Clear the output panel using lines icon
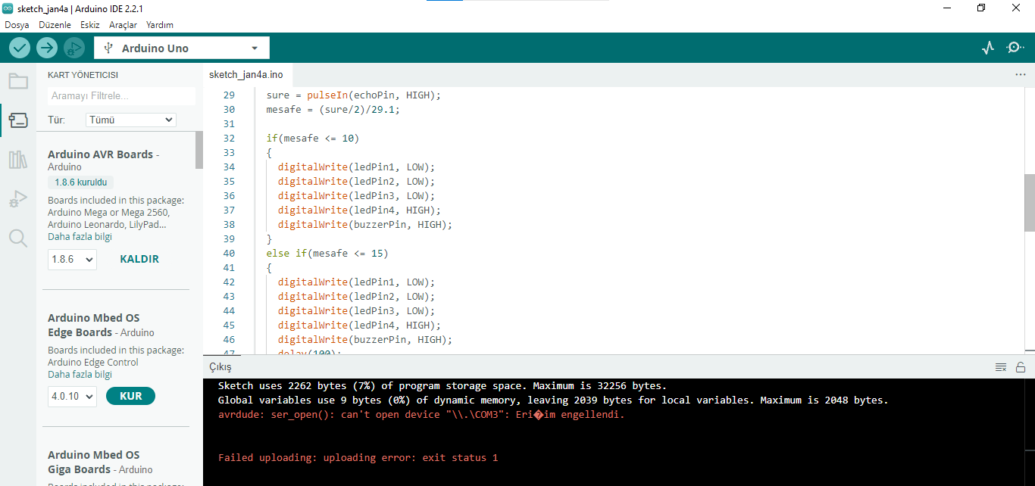1035x486 pixels. pos(1001,367)
